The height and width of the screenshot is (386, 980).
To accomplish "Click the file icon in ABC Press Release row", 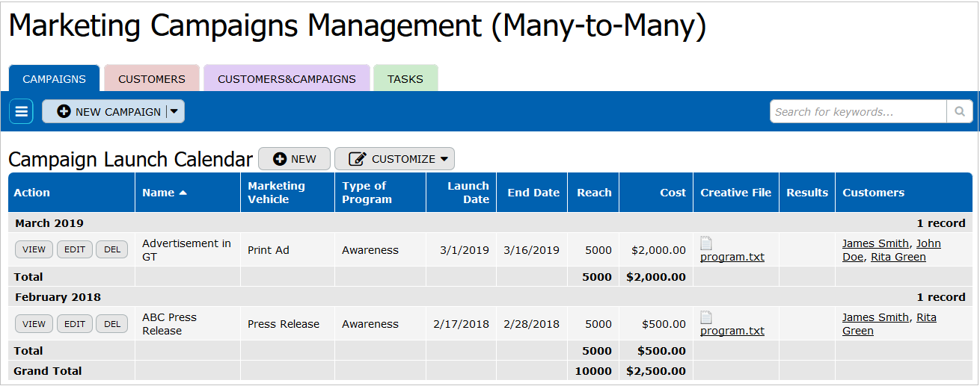I will click(x=706, y=317).
